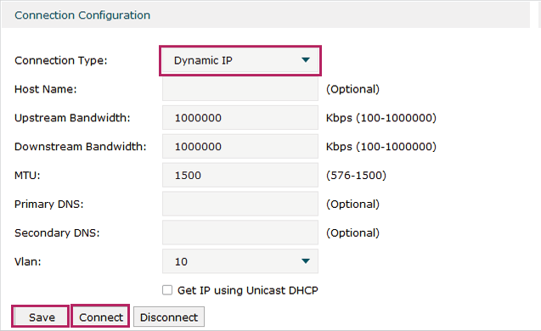Click the Kbps (100-1000000) hint beside Upstream Bandwidth
Image resolution: width=541 pixels, height=331 pixels.
coord(381,118)
